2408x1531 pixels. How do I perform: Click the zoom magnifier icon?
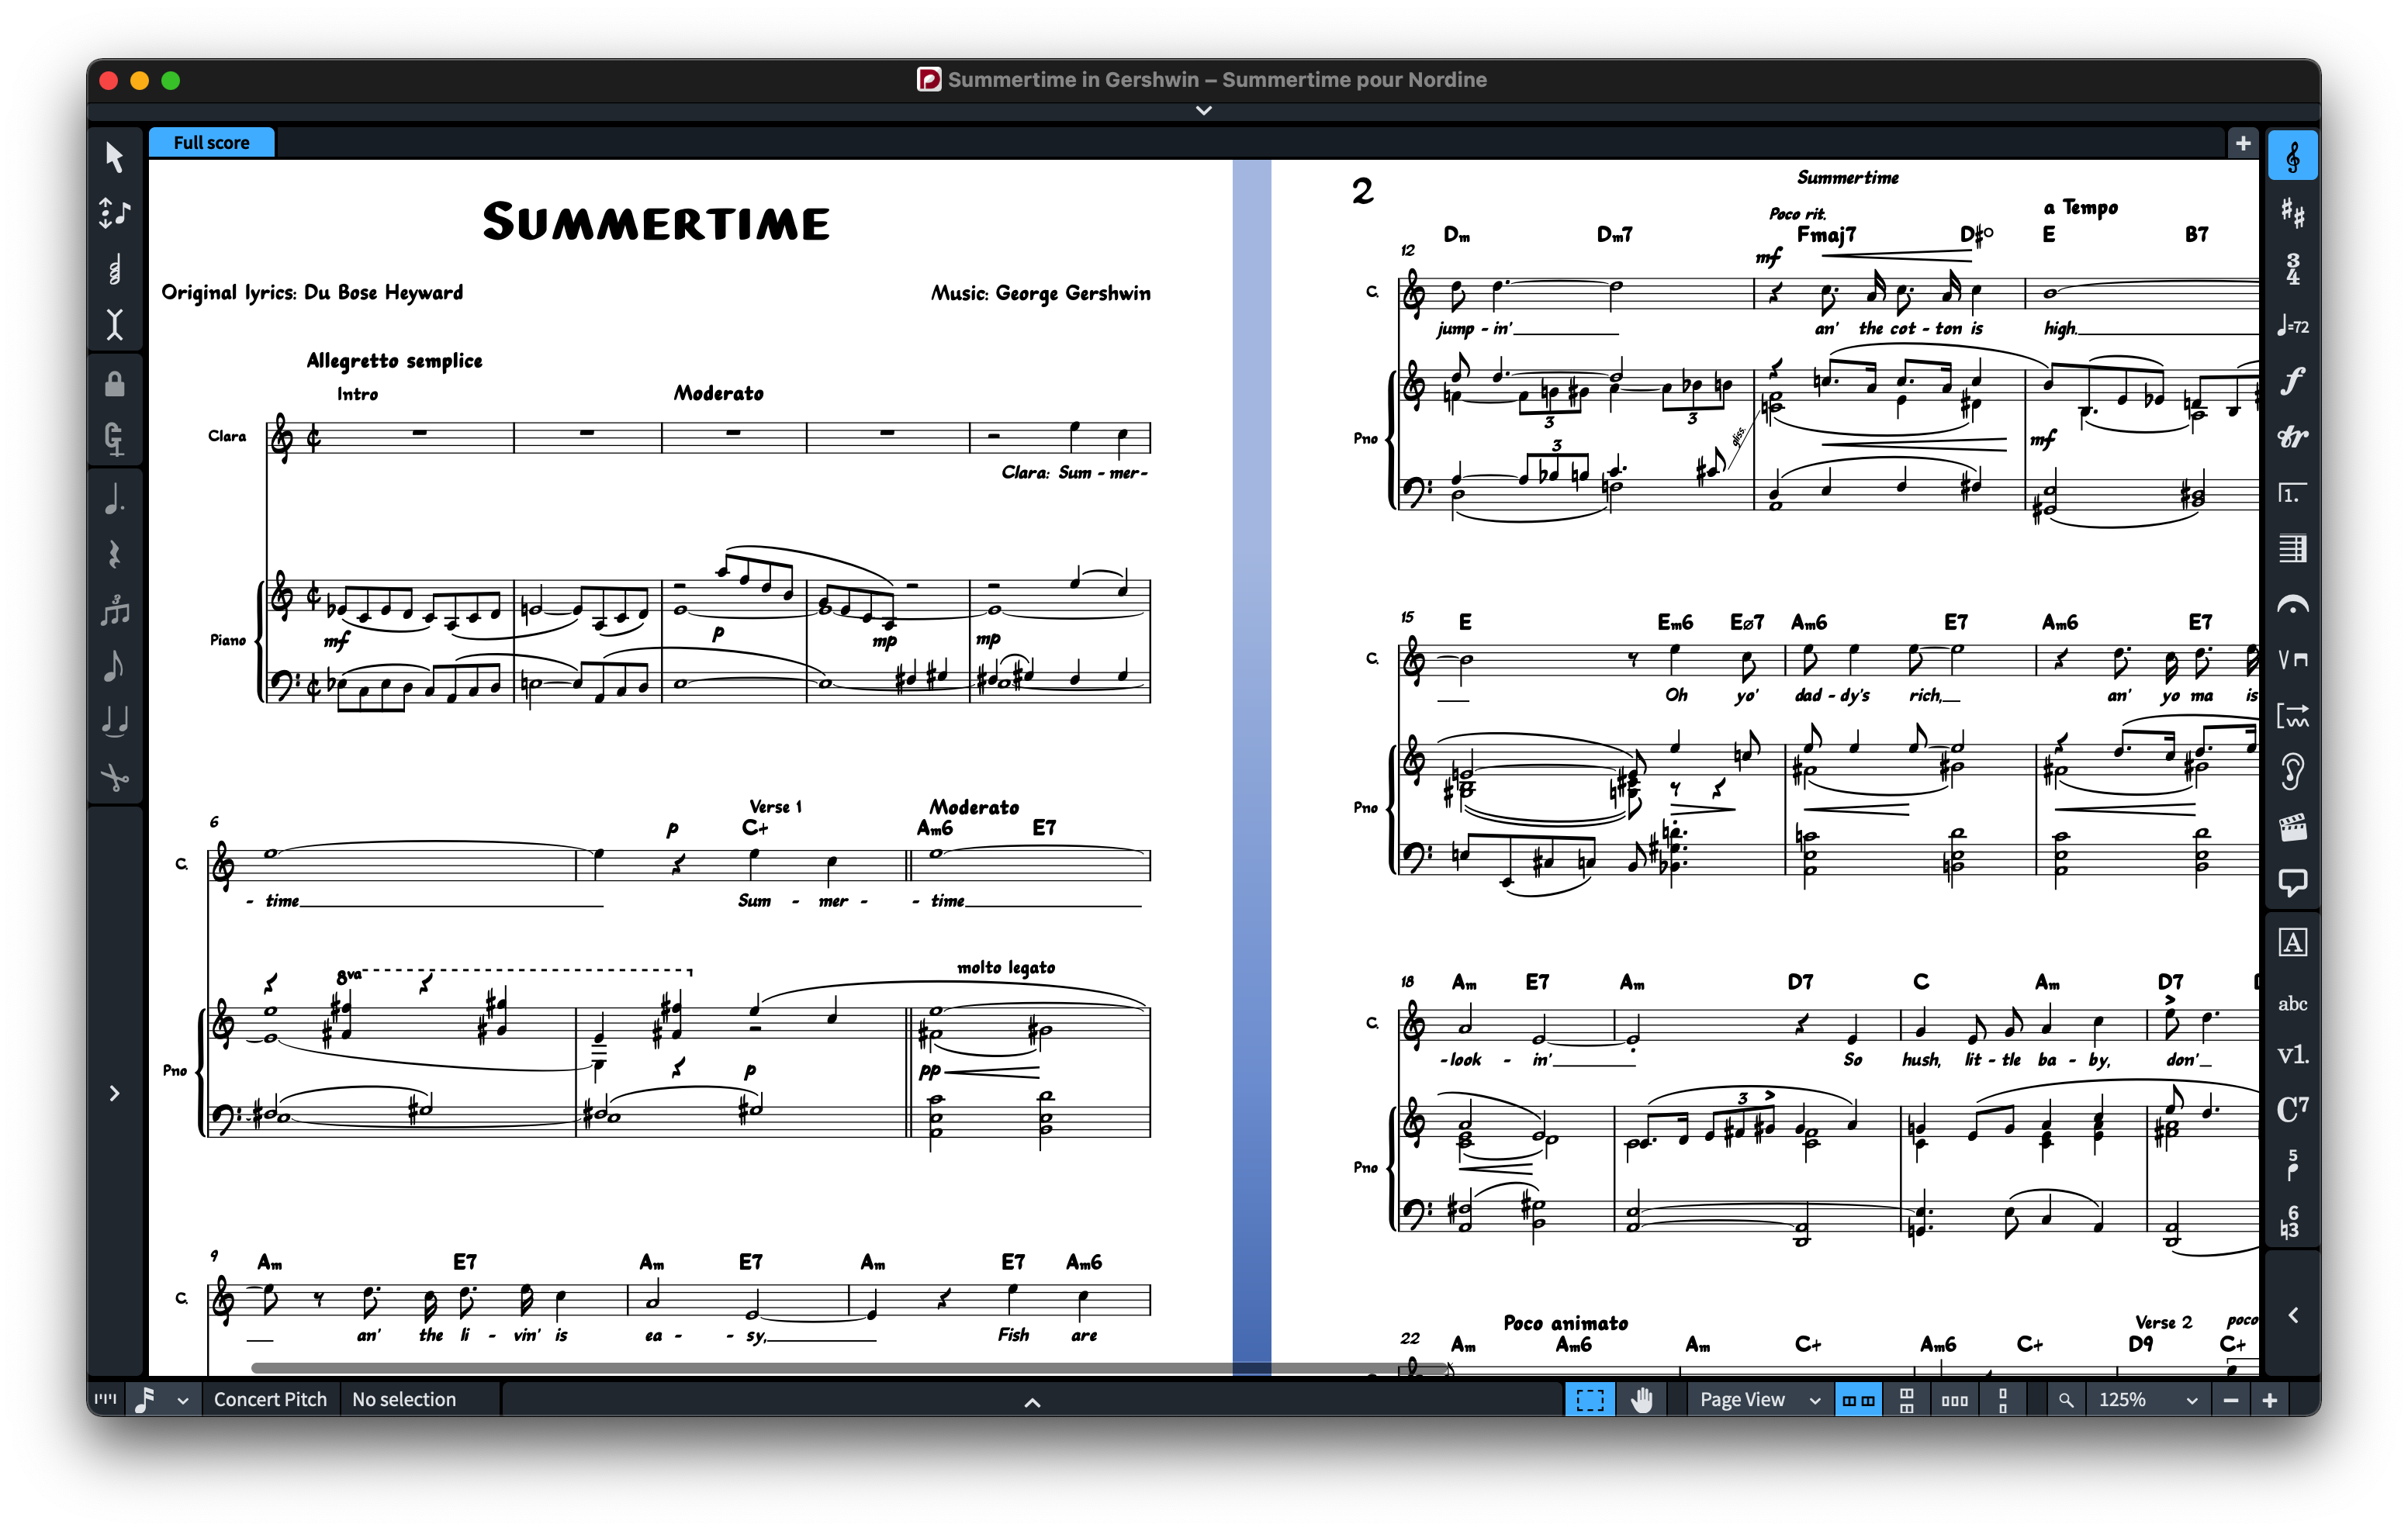coord(2065,1399)
